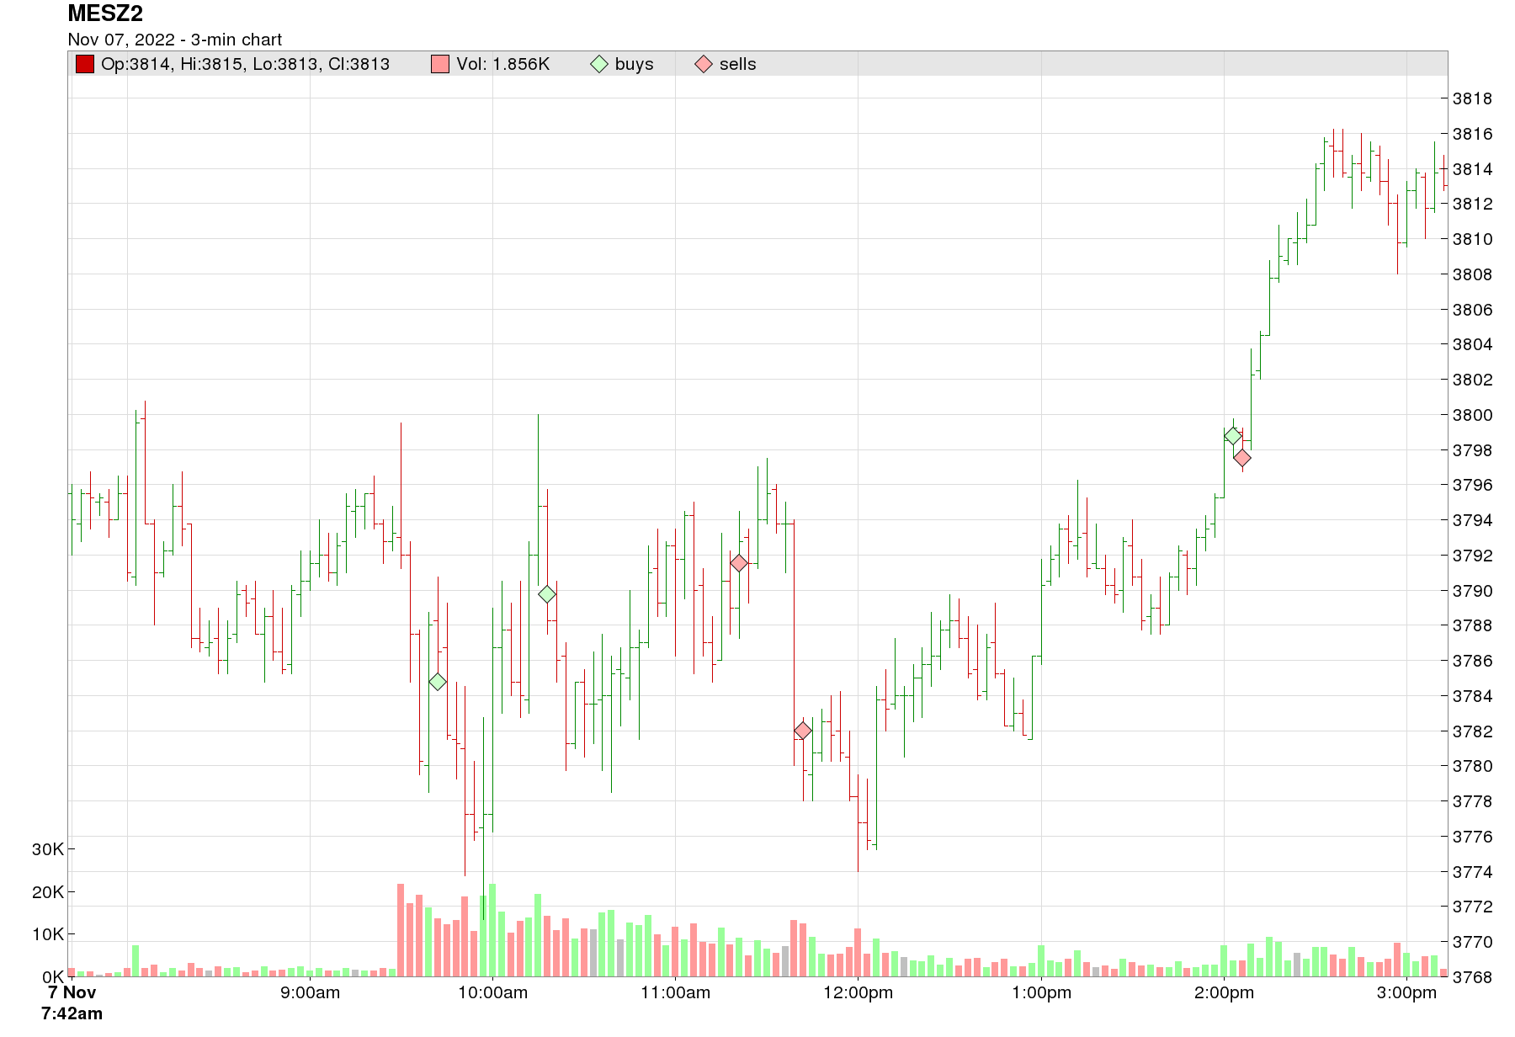Screen dimensions: 1515x1037
Task: Click the 10:00am time axis label
Action: [x=493, y=992]
